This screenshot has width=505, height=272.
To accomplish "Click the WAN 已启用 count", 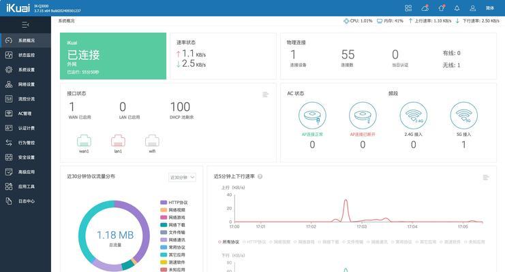I will click(x=72, y=107).
